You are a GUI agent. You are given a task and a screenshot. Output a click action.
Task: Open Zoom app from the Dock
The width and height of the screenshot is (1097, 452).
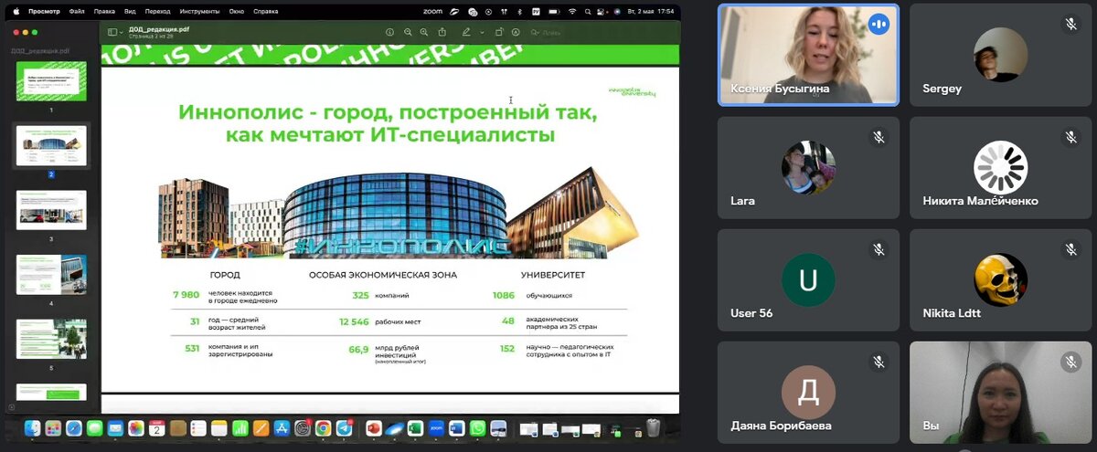coord(436,427)
